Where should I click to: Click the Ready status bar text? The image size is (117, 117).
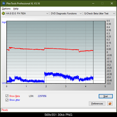click(5, 110)
